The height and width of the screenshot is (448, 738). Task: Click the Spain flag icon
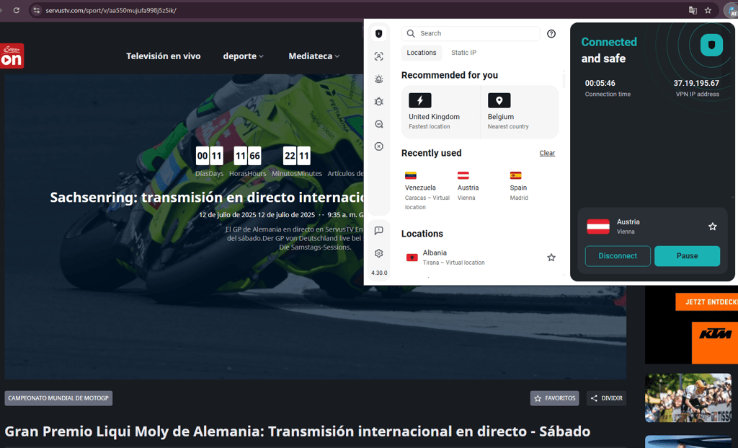coord(515,176)
